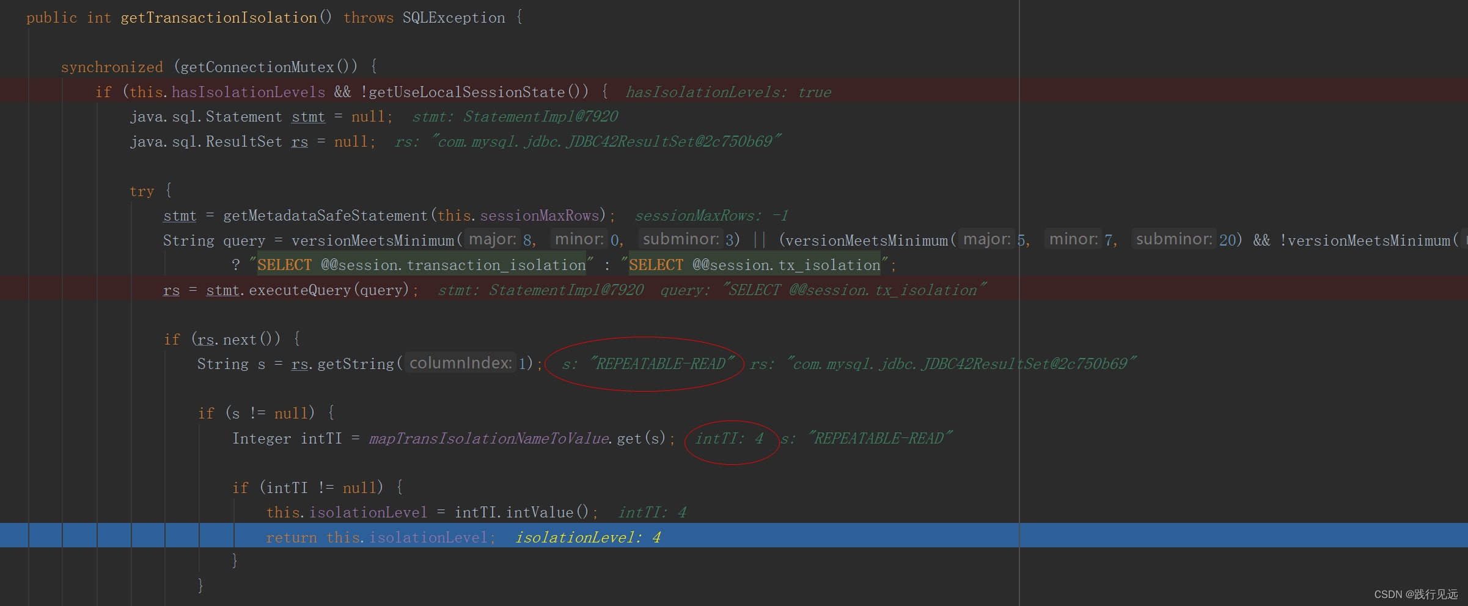Click getMetadataSafeStatement method call
This screenshot has width=1468, height=606.
[325, 215]
